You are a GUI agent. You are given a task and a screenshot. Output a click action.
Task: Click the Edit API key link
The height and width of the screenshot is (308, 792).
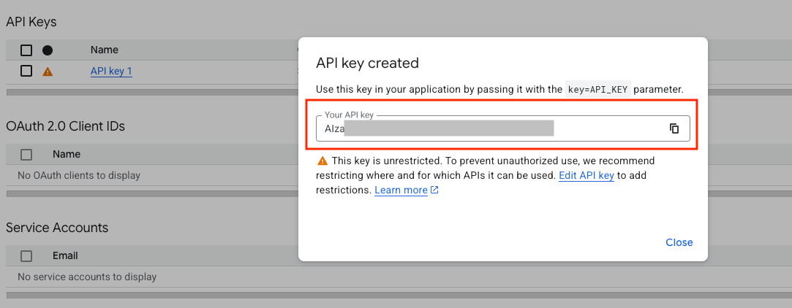point(586,175)
